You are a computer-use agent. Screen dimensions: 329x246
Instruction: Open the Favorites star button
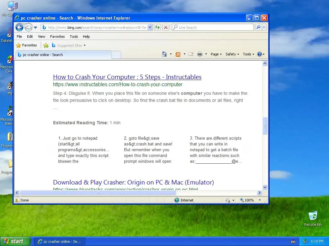click(x=27, y=45)
